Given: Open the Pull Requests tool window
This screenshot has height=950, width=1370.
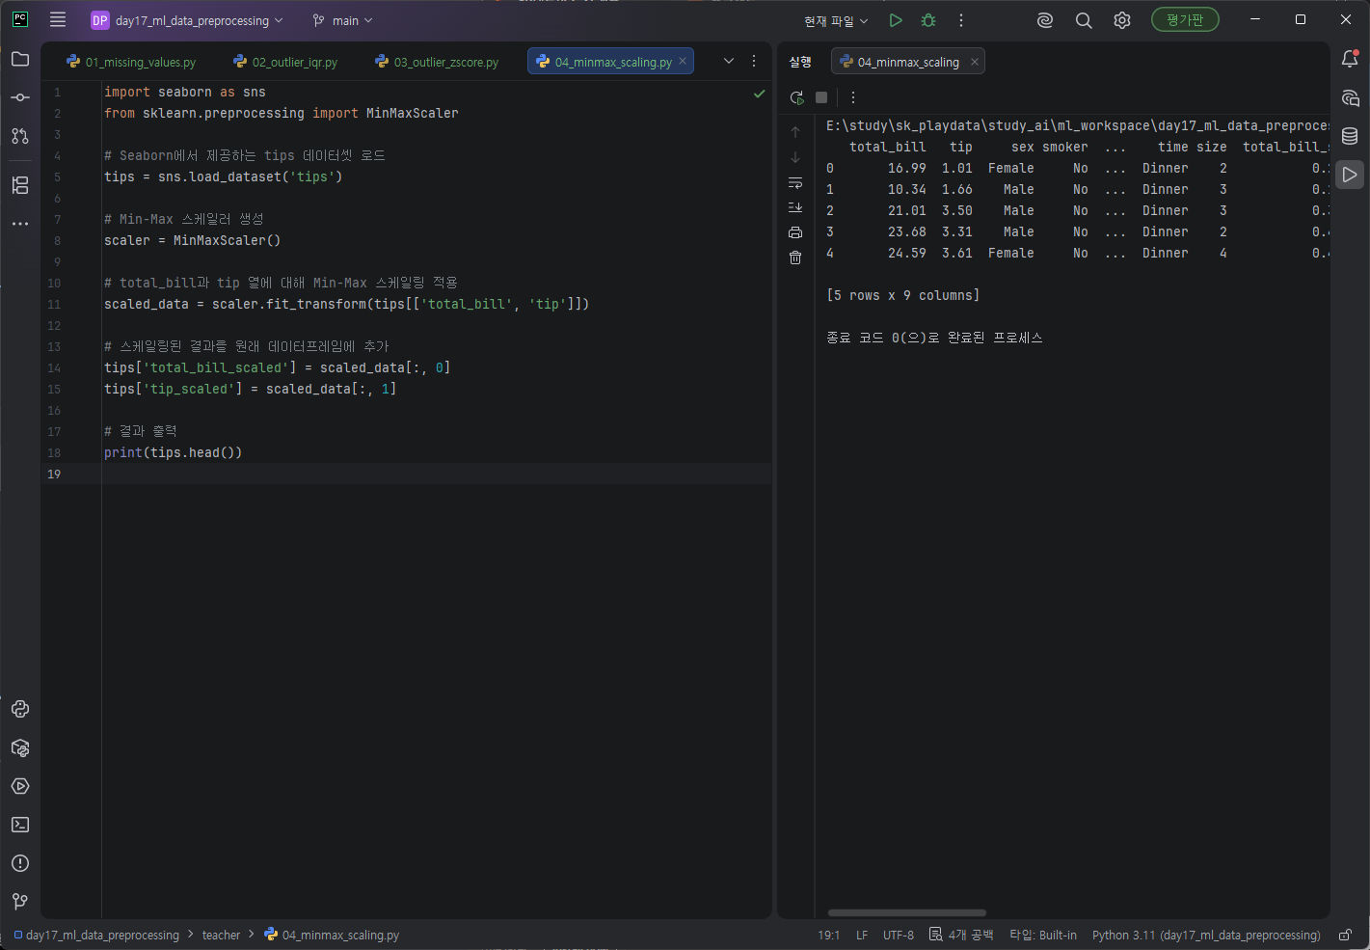Looking at the screenshot, I should coord(20,136).
